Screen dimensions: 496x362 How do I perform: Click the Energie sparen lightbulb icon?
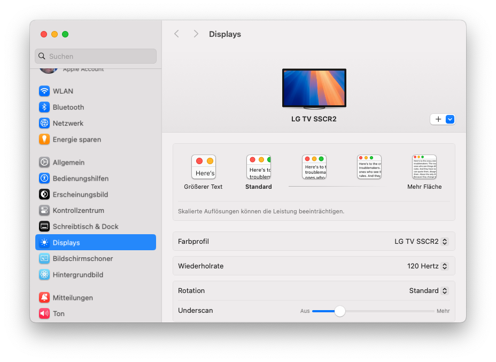coord(44,139)
